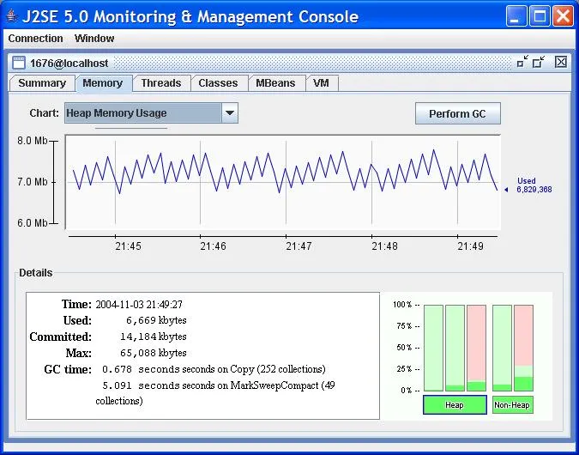Click the Time value 2004-11-03 21:49:27
The image size is (579, 455).
point(139,305)
